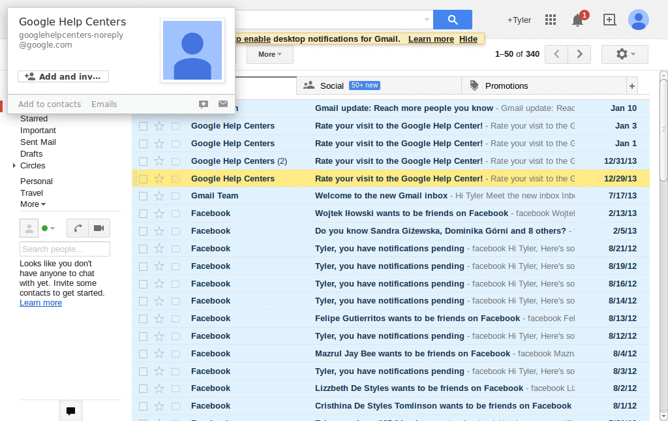This screenshot has width=668, height=421.
Task: Star the Welcome to the new Gmail inbox email
Action: (x=158, y=196)
